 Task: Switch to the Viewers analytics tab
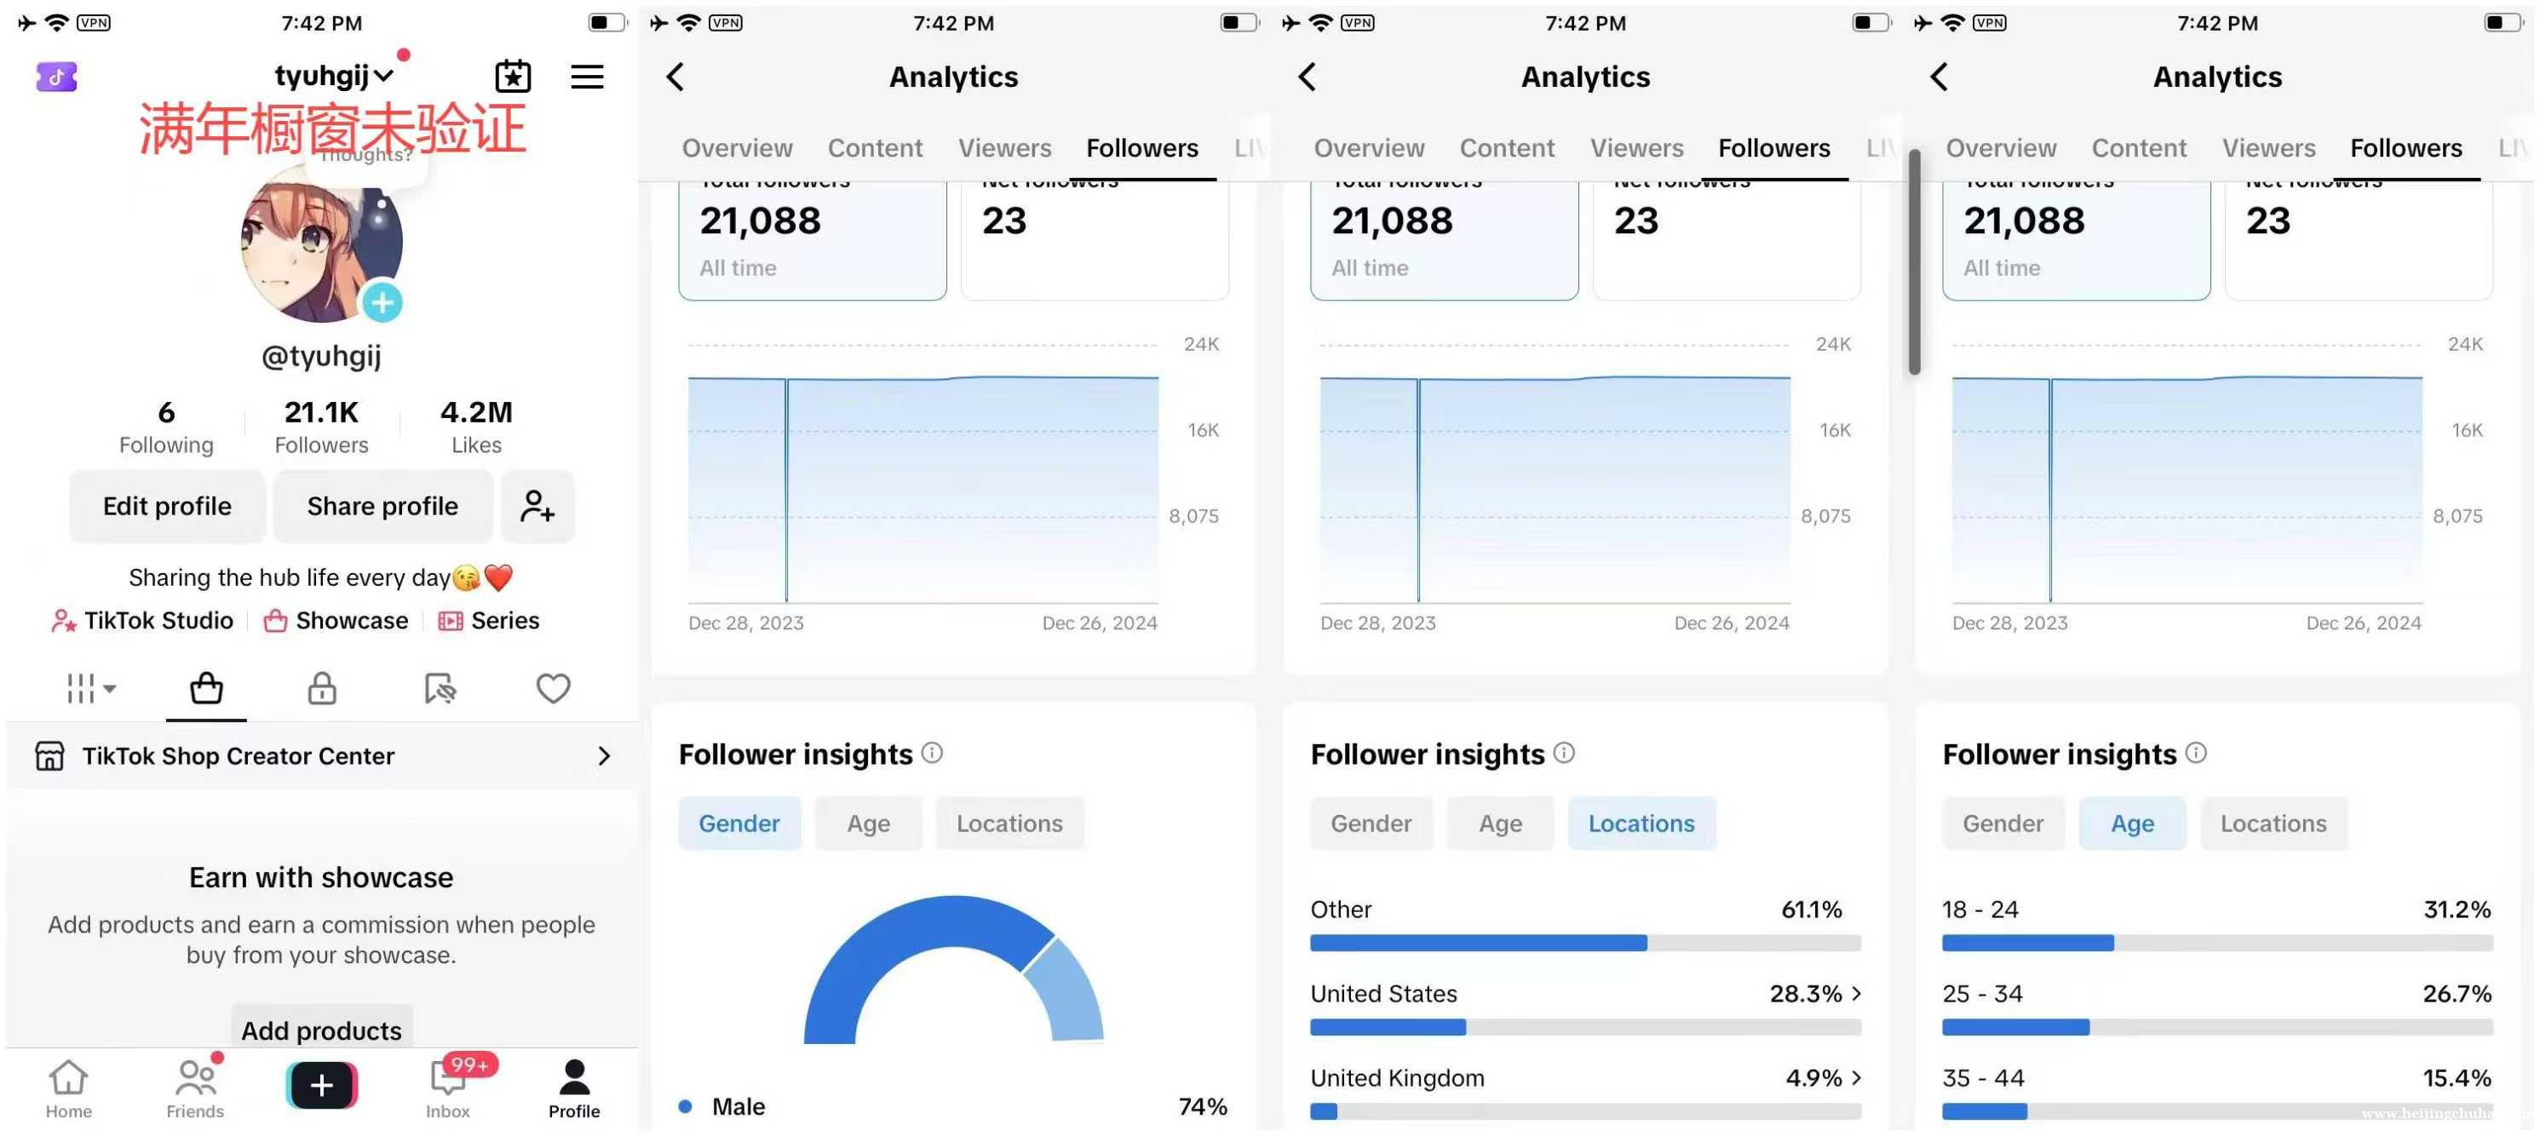pyautogui.click(x=1006, y=149)
